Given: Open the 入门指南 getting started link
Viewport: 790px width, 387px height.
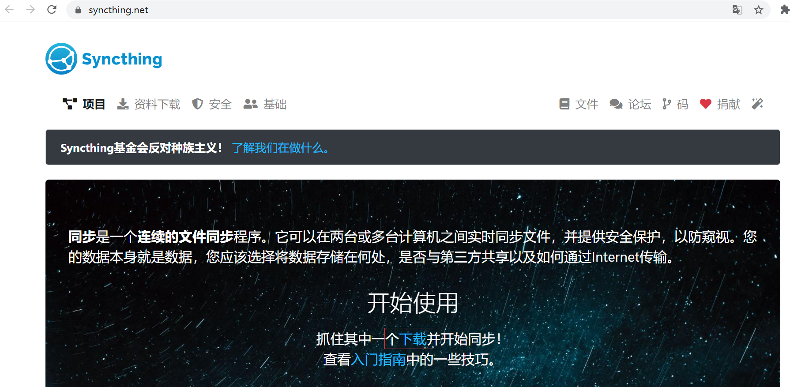Looking at the screenshot, I should (x=378, y=359).
